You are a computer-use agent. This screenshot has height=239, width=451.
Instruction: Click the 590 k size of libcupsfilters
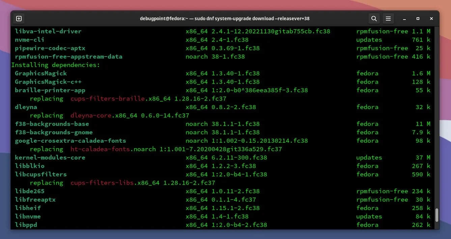click(x=421, y=174)
